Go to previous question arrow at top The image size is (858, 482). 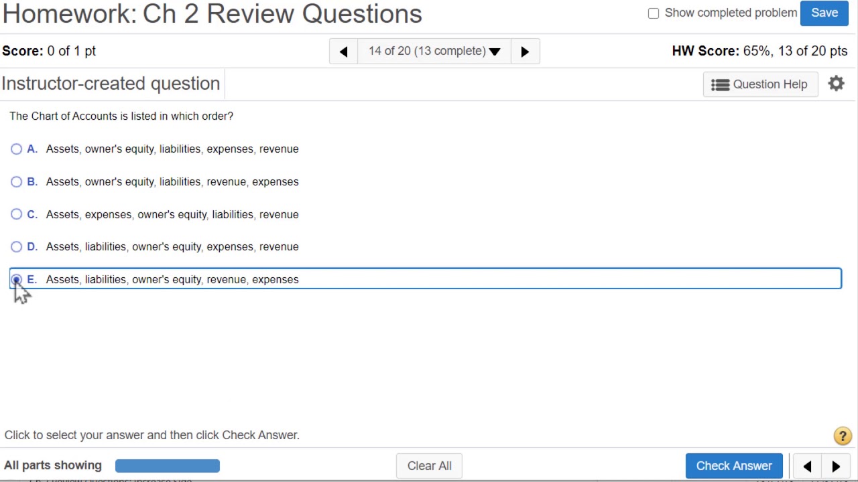click(343, 52)
